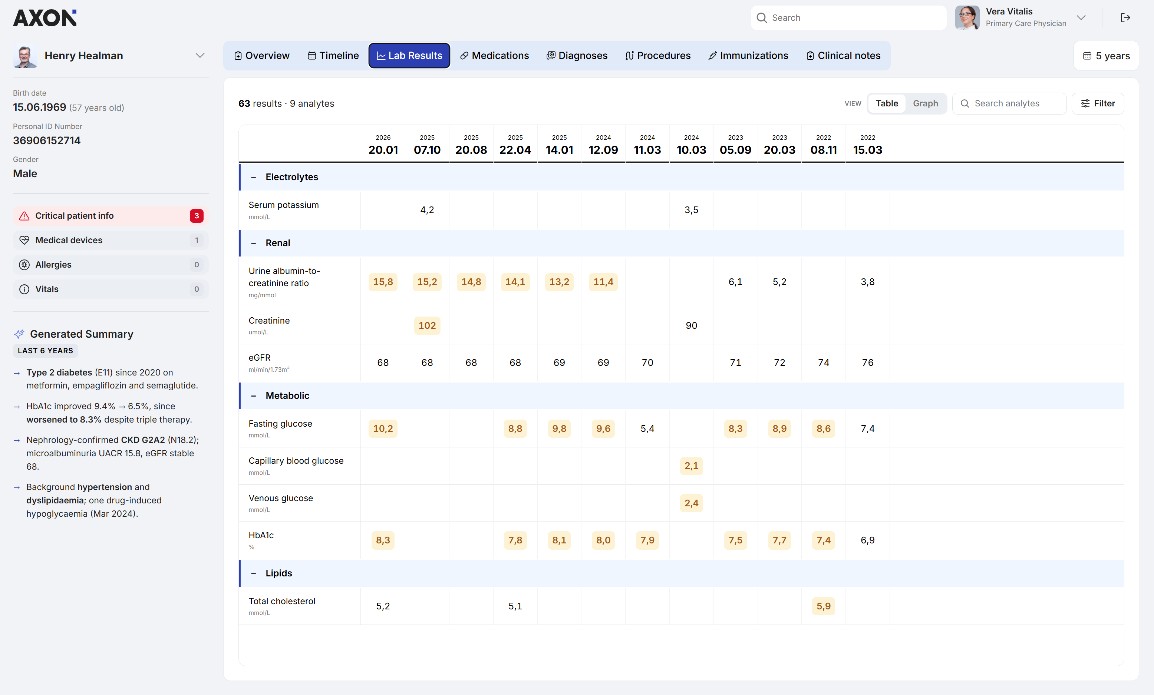1154x695 pixels.
Task: Click the Vitals info icon
Action: pyautogui.click(x=24, y=289)
